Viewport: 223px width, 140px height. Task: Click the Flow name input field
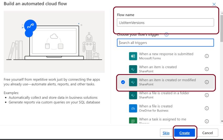[165, 23]
